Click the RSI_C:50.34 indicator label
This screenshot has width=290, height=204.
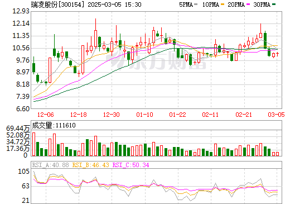click(x=131, y=165)
